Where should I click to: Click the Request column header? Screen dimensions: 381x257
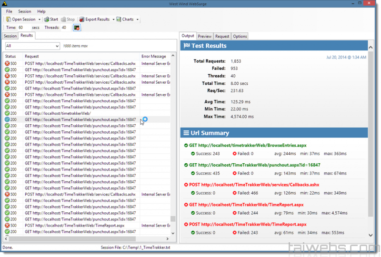coord(81,57)
